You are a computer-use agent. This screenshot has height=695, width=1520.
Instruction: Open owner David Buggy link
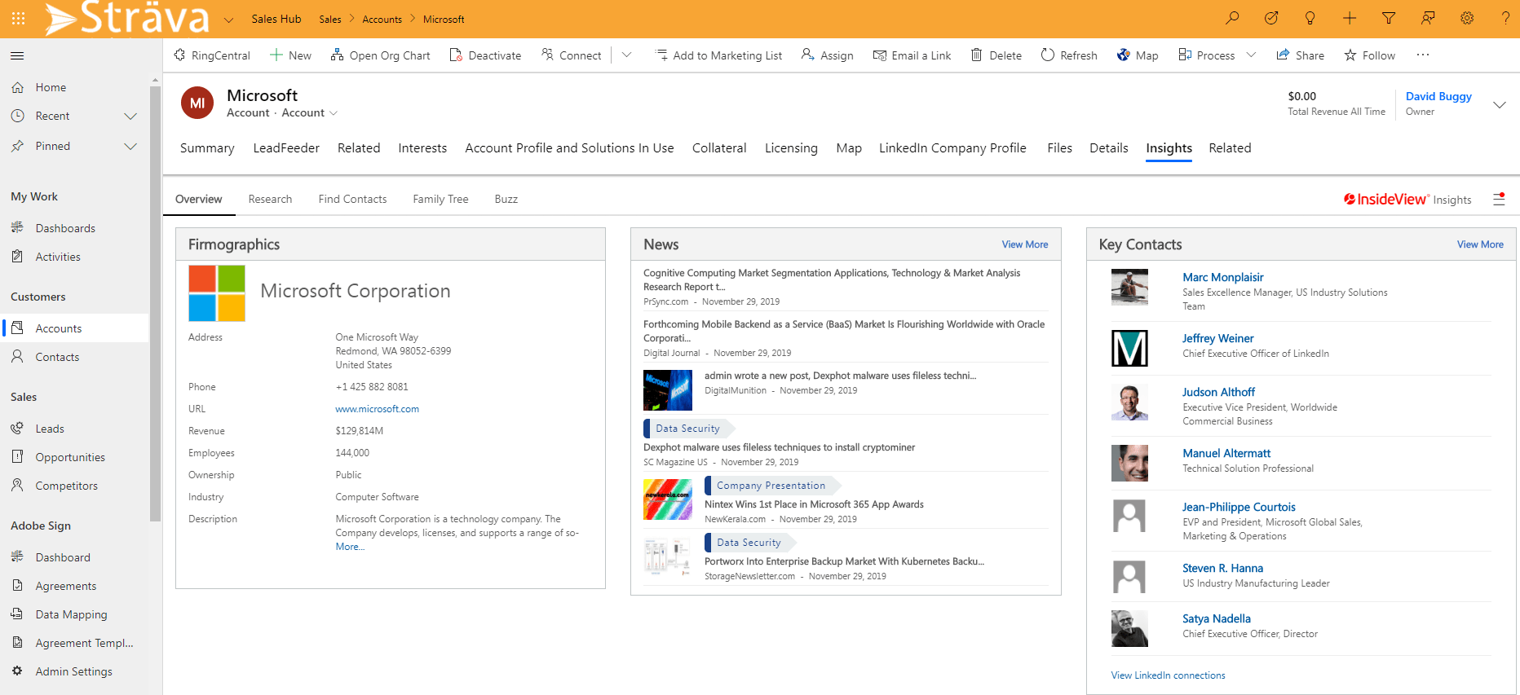[1438, 97]
